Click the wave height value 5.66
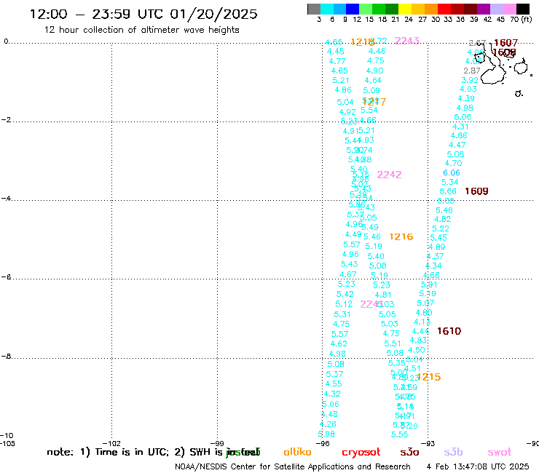Image resolution: width=539 pixels, height=473 pixels. tap(448, 191)
